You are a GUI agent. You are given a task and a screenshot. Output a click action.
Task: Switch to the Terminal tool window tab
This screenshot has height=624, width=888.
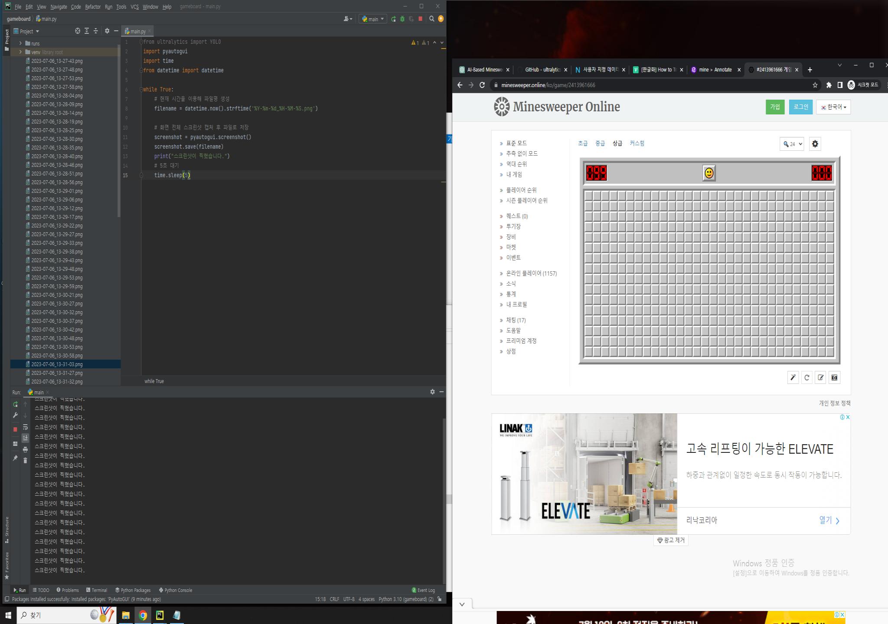click(x=96, y=590)
